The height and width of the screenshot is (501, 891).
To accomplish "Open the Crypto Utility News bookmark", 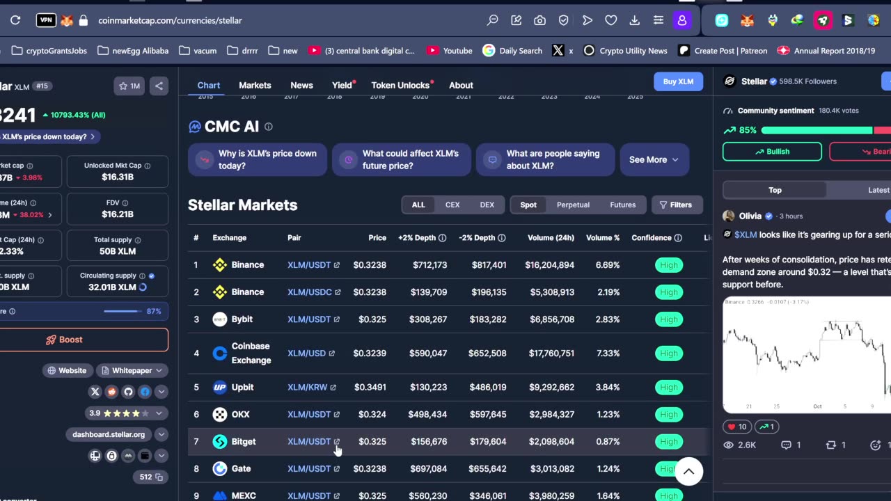I will 625,51.
